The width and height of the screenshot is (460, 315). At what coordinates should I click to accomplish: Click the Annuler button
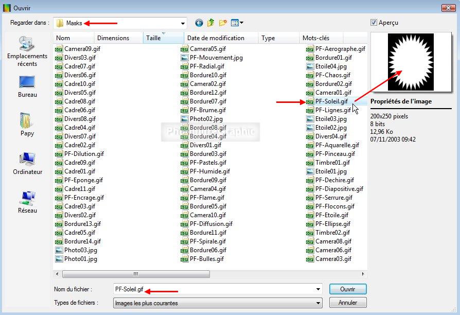(348, 303)
